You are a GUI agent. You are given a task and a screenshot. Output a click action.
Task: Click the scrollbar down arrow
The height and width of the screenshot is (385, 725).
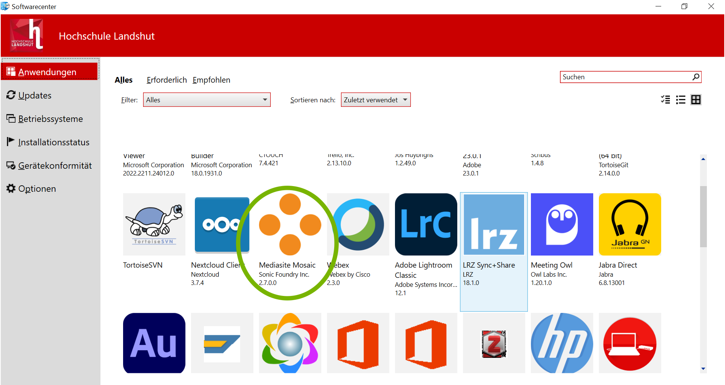coord(703,369)
